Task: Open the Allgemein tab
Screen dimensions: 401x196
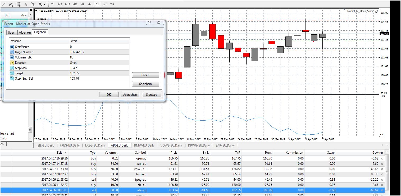Action: click(25, 32)
